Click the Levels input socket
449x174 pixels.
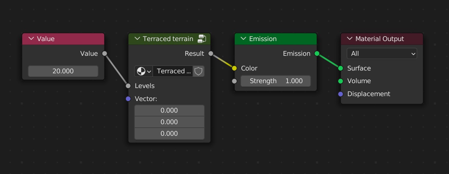tap(128, 86)
